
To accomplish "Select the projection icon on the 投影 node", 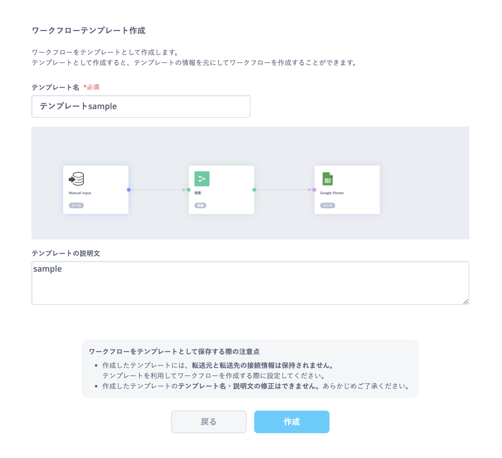I will coord(202,179).
